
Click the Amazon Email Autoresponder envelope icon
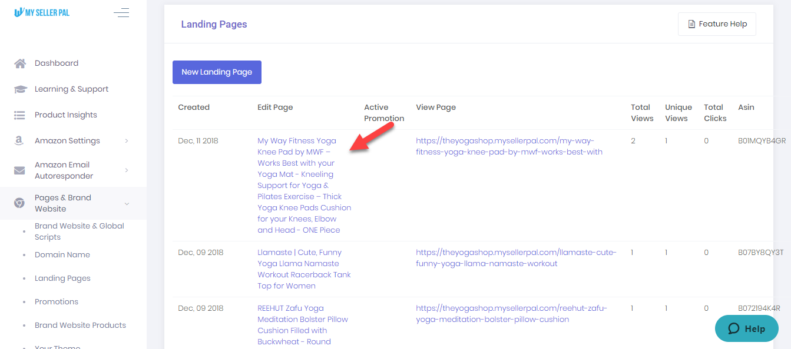click(x=19, y=170)
